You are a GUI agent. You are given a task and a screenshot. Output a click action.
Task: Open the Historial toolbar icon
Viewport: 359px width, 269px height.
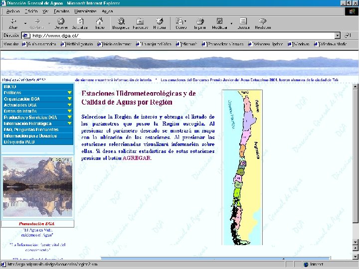click(x=160, y=21)
